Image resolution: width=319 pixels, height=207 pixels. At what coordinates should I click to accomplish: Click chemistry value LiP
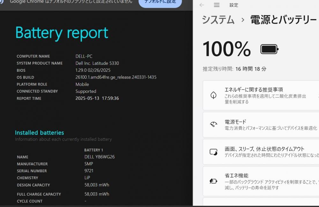tap(87, 178)
